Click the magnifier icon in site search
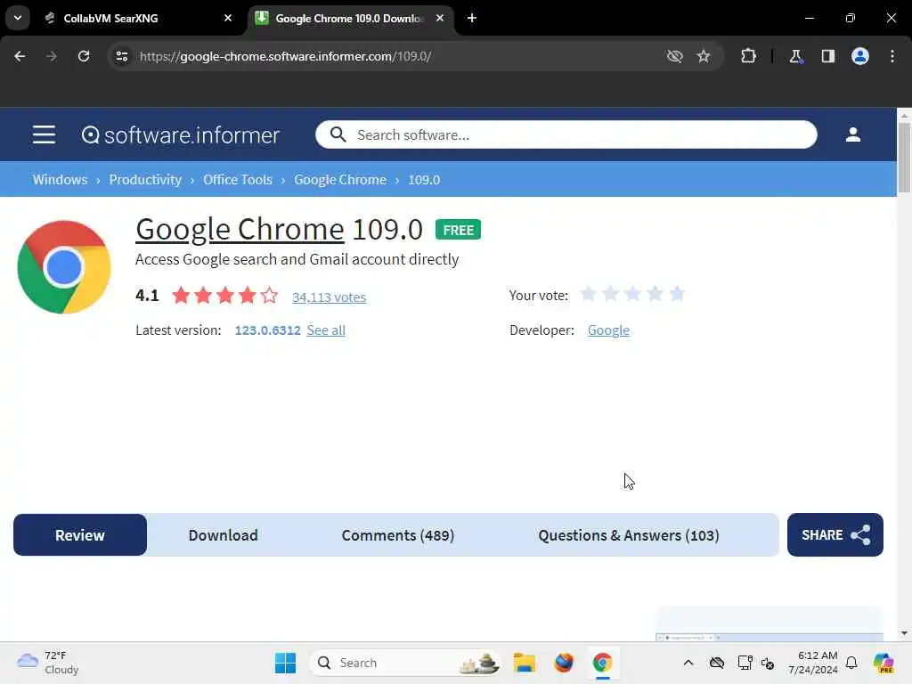This screenshot has width=912, height=684. [338, 134]
